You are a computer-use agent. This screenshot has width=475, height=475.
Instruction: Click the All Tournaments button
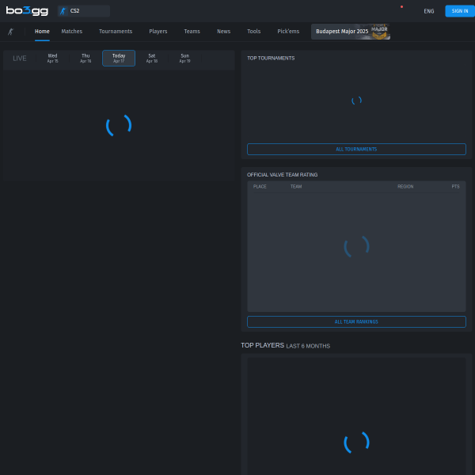pos(356,149)
